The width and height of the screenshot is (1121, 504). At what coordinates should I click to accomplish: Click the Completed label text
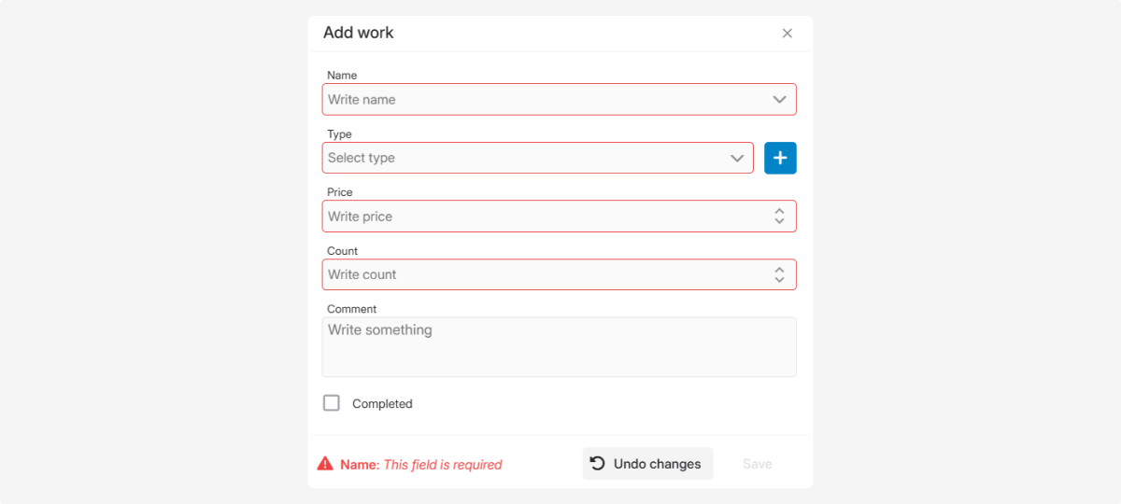pyautogui.click(x=382, y=404)
